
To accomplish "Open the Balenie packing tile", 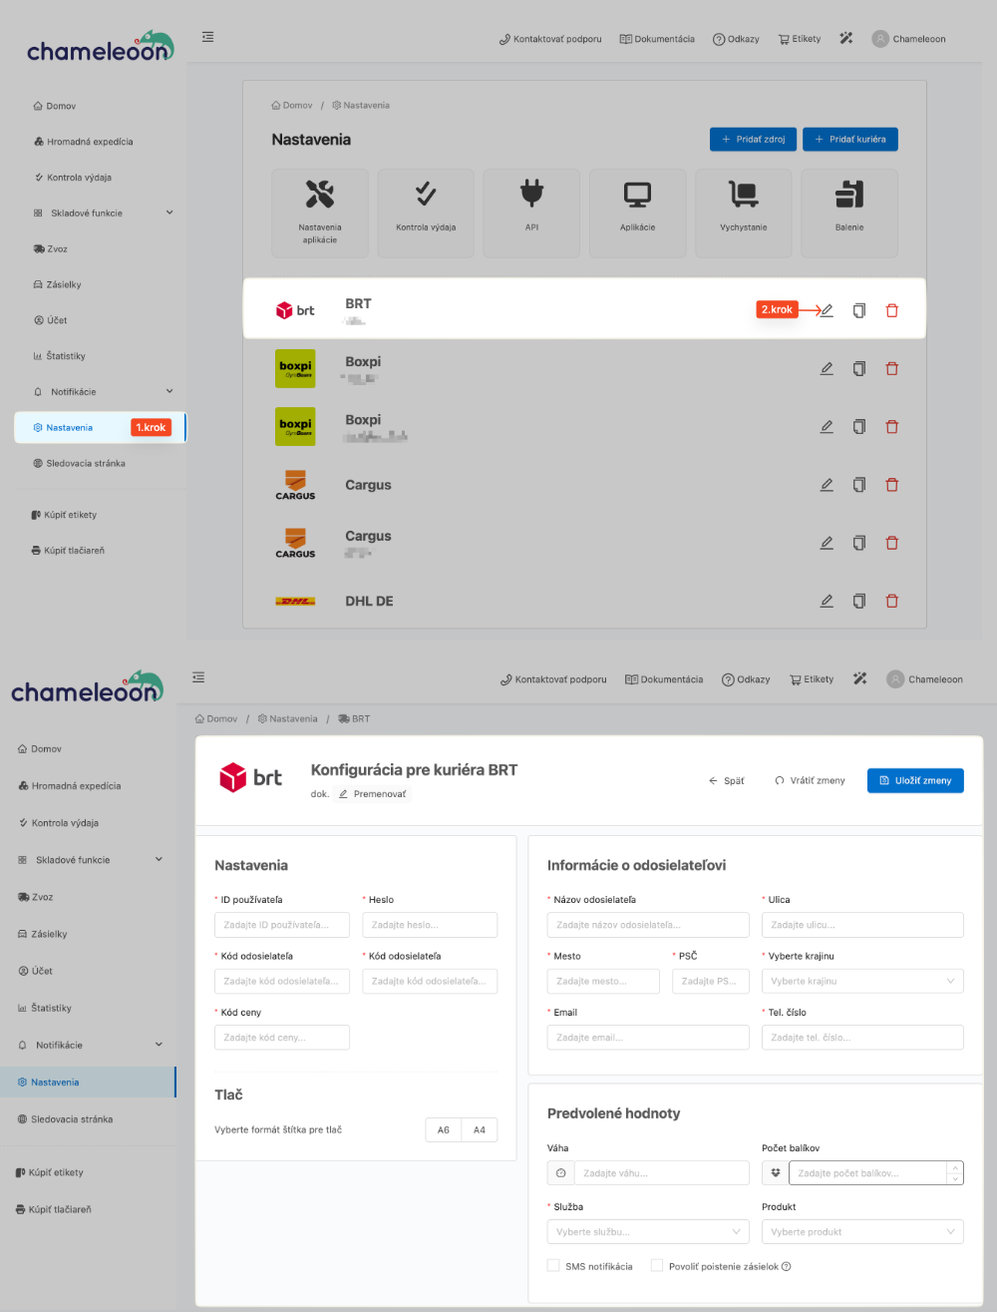I will click(849, 212).
